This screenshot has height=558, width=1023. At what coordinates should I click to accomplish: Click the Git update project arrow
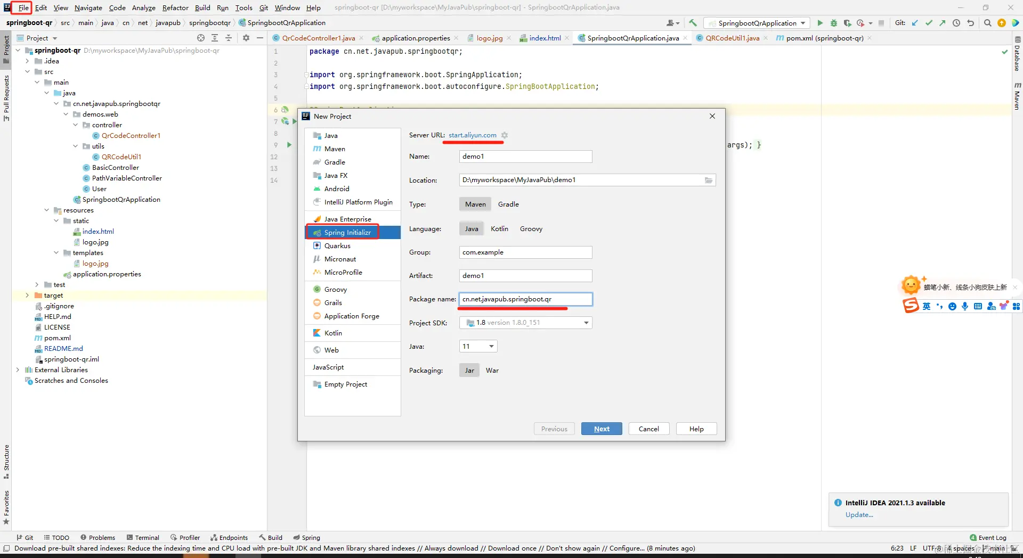click(915, 23)
